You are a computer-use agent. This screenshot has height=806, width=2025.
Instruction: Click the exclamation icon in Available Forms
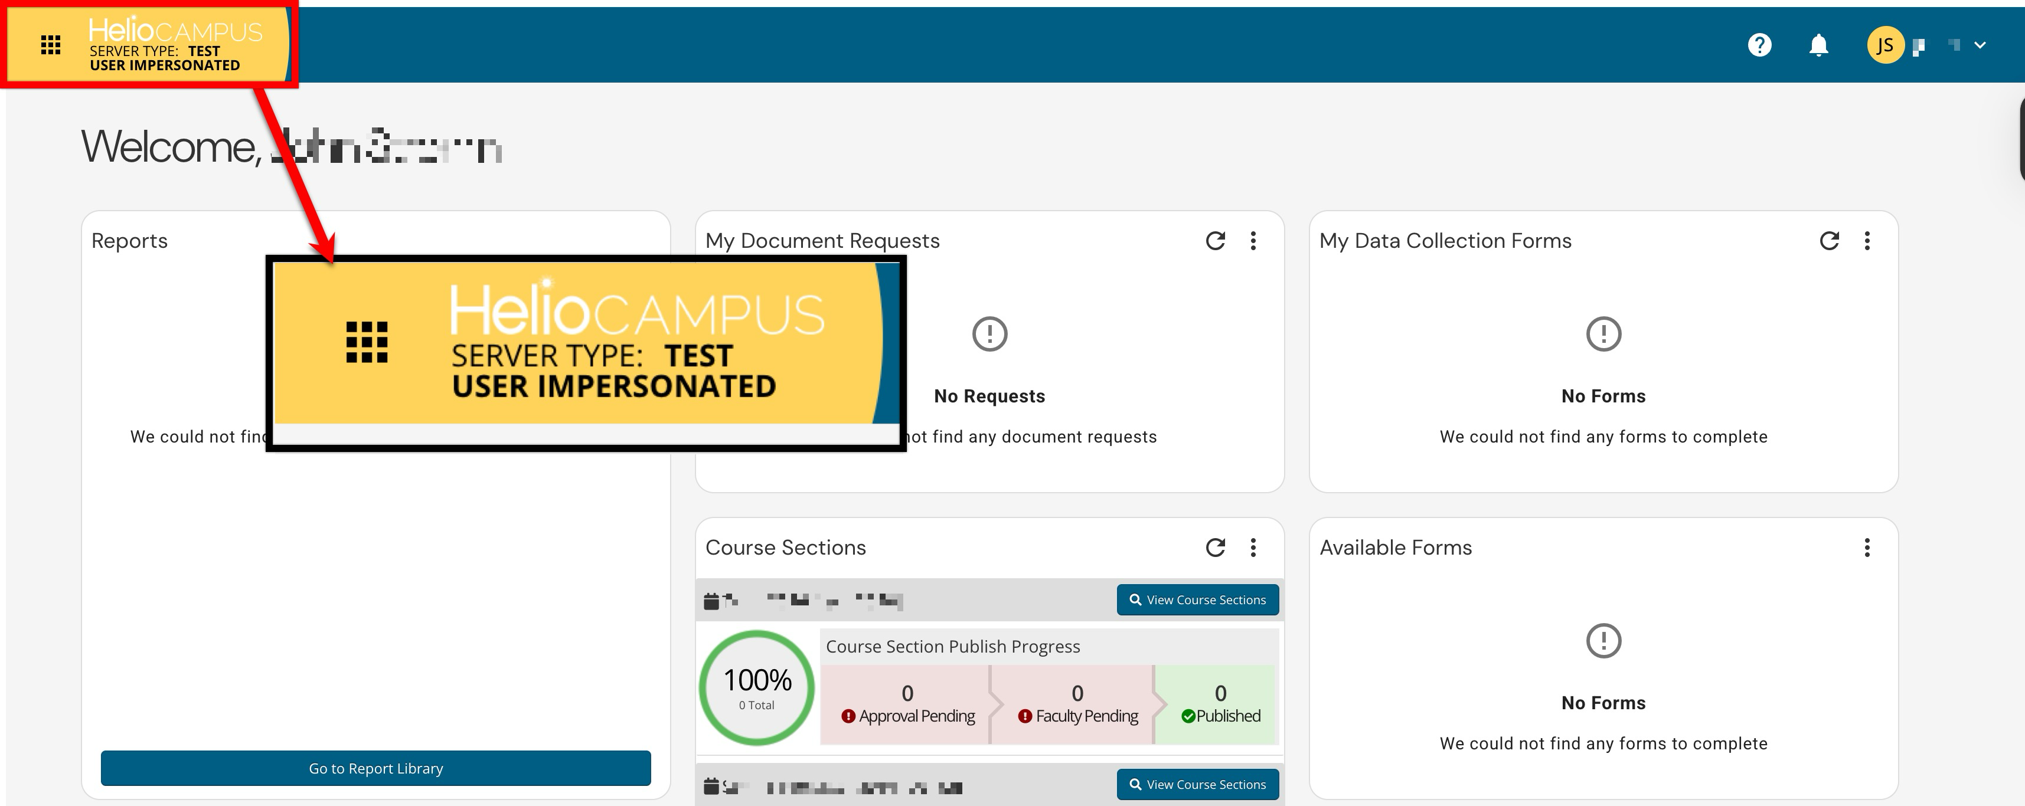pos(1603,641)
